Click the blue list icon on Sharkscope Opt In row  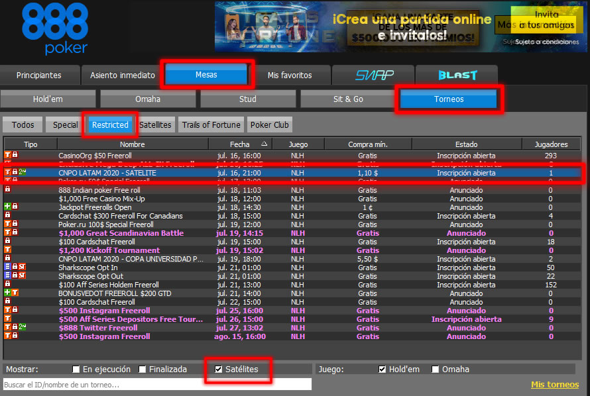click(x=7, y=267)
